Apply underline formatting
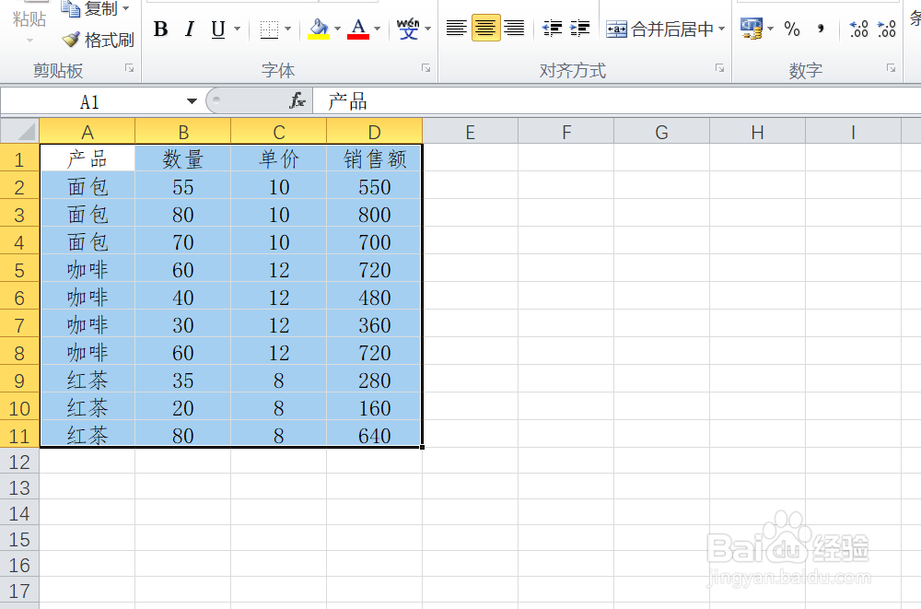Image resolution: width=921 pixels, height=609 pixels. tap(218, 29)
